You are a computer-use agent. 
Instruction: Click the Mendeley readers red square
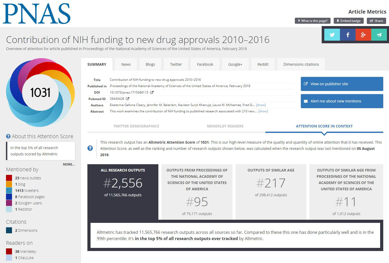point(9,252)
